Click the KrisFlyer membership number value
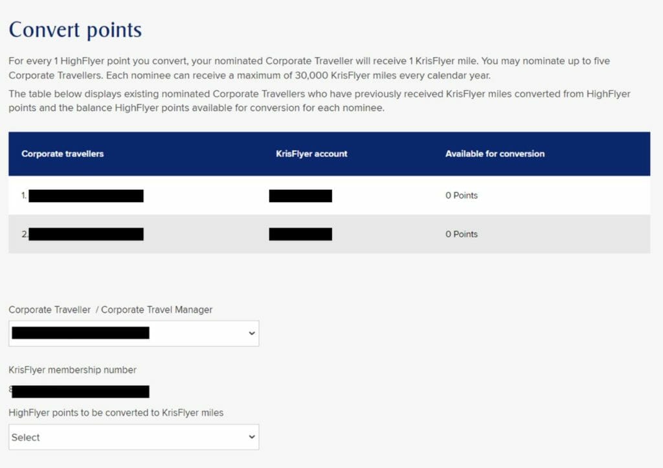The image size is (663, 468). click(78, 392)
